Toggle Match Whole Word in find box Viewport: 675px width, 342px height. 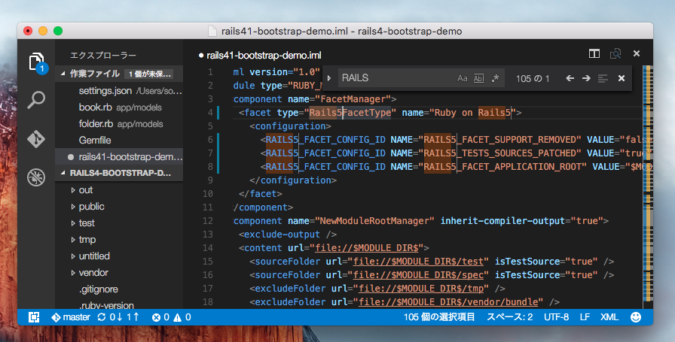(479, 78)
